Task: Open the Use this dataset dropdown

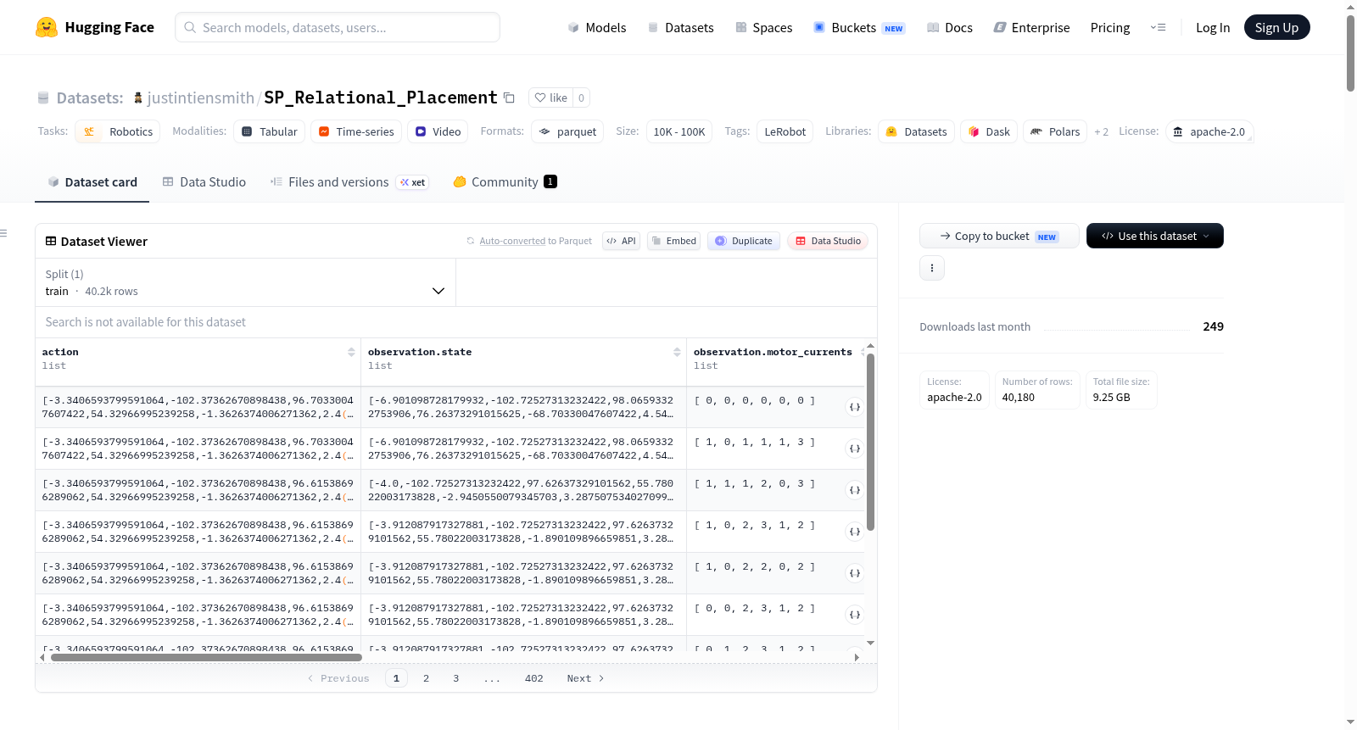Action: point(1155,236)
